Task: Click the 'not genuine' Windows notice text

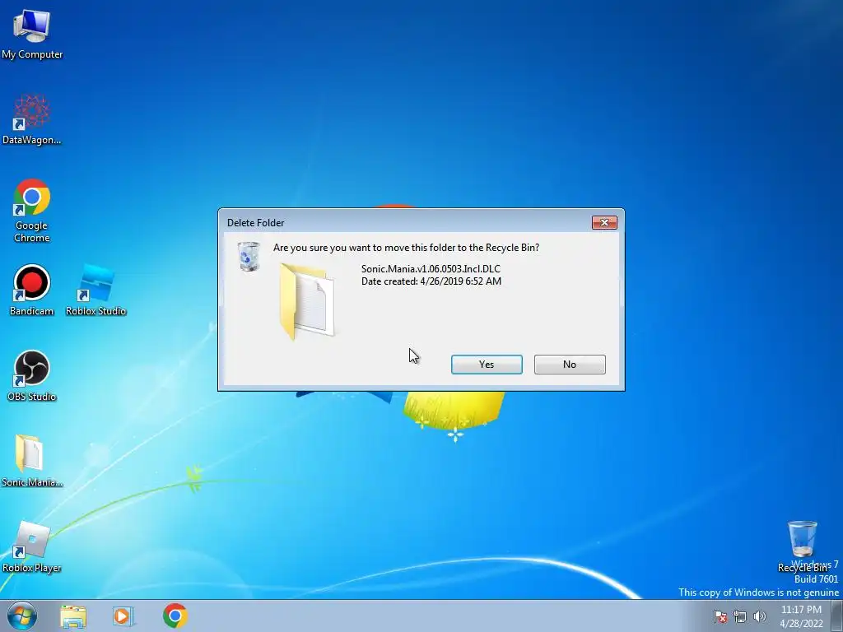Action: coord(758,592)
